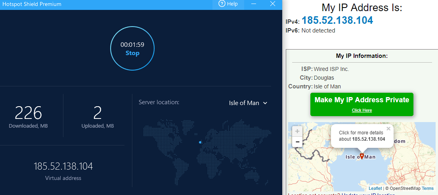Click the City value Douglas
438x195 pixels.
[x=324, y=78]
